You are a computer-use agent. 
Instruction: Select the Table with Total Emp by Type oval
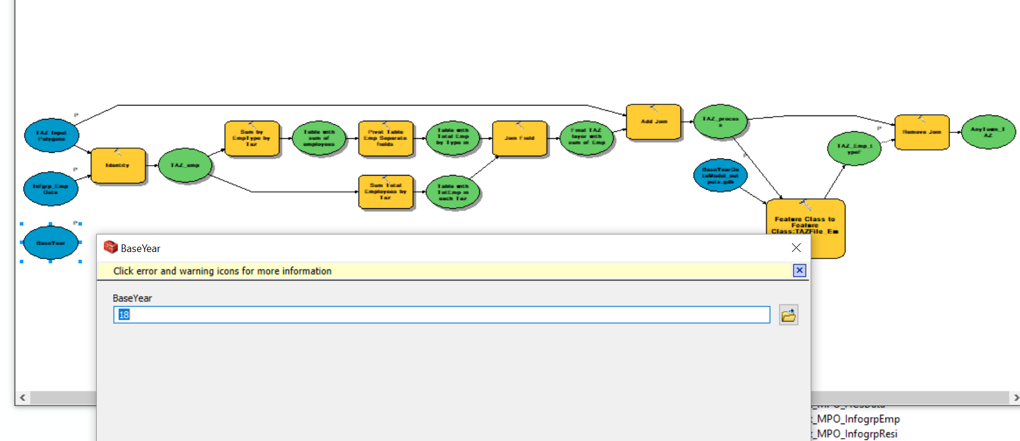coord(453,139)
